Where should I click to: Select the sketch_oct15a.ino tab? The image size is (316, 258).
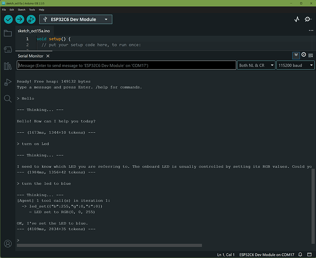click(34, 31)
